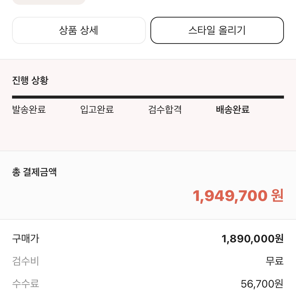Click the partially visible grey pill at top
This screenshot has width=296, height=296.
pos(49,2)
